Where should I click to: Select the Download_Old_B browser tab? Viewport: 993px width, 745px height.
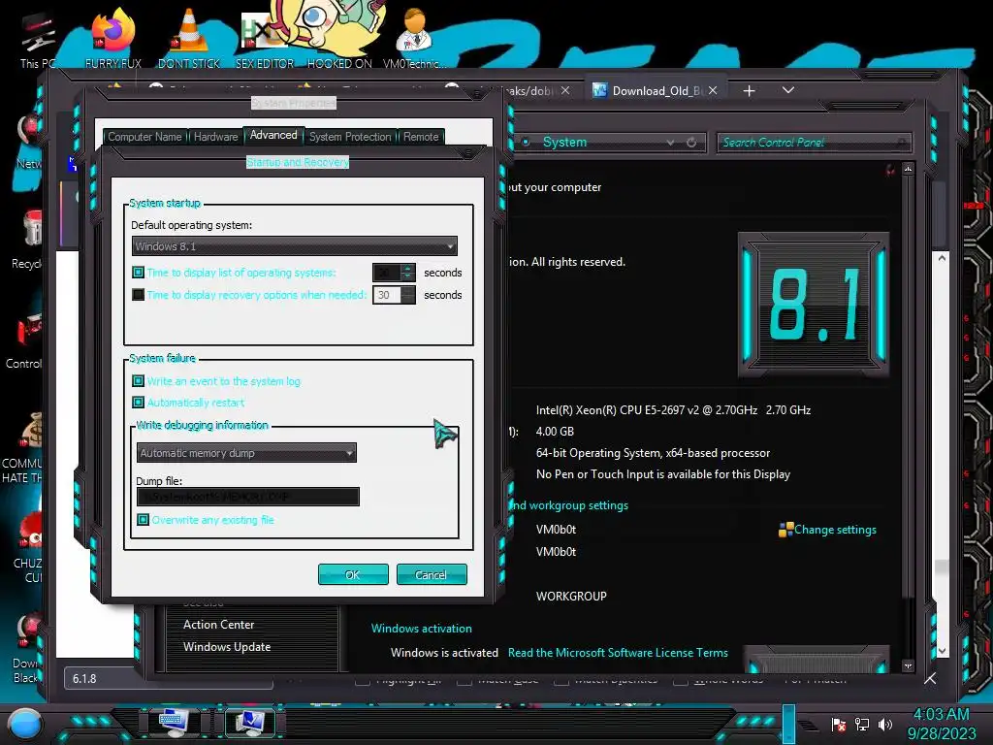[x=657, y=90]
